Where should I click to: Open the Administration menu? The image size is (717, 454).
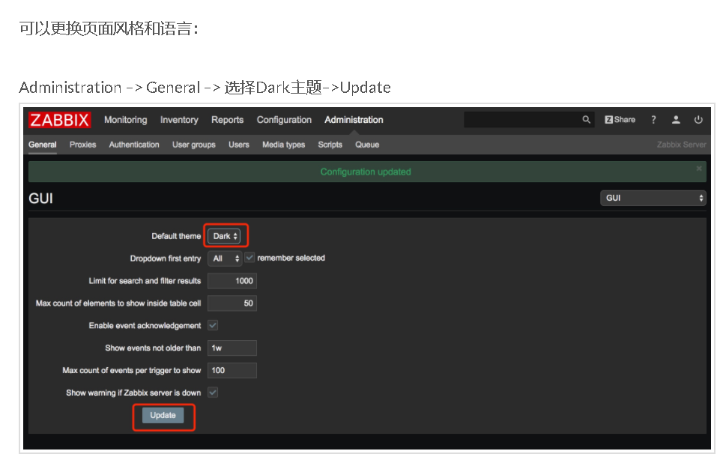click(354, 120)
